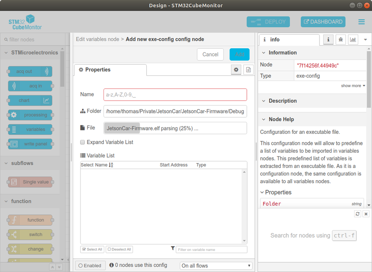Toggle the Enabled config button
The width and height of the screenshot is (372, 272).
(90, 266)
